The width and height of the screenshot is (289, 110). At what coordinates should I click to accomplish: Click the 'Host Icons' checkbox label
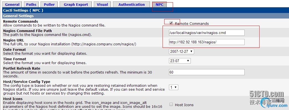pyautogui.click(x=184, y=105)
